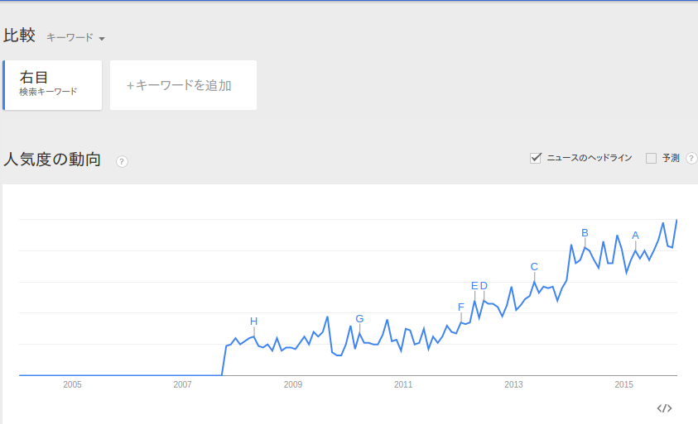Click news headline marker H
This screenshot has height=424, width=698.
[254, 321]
